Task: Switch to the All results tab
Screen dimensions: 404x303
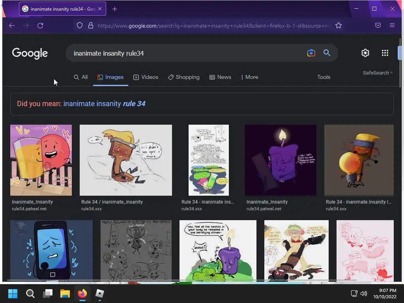Action: [x=80, y=77]
